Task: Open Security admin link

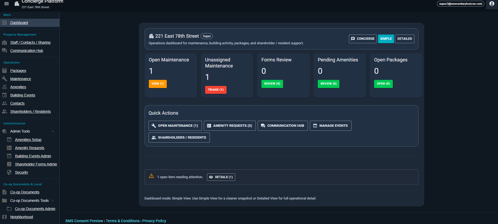Action: point(21,172)
